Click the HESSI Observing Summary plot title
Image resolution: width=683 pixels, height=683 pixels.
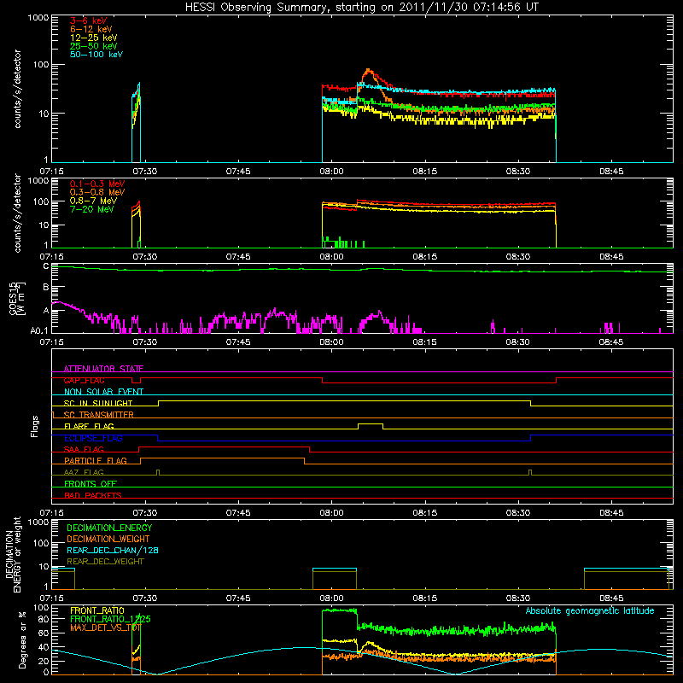coord(361,7)
